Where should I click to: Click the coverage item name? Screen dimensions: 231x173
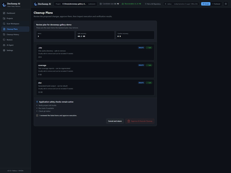pyautogui.click(x=42, y=65)
